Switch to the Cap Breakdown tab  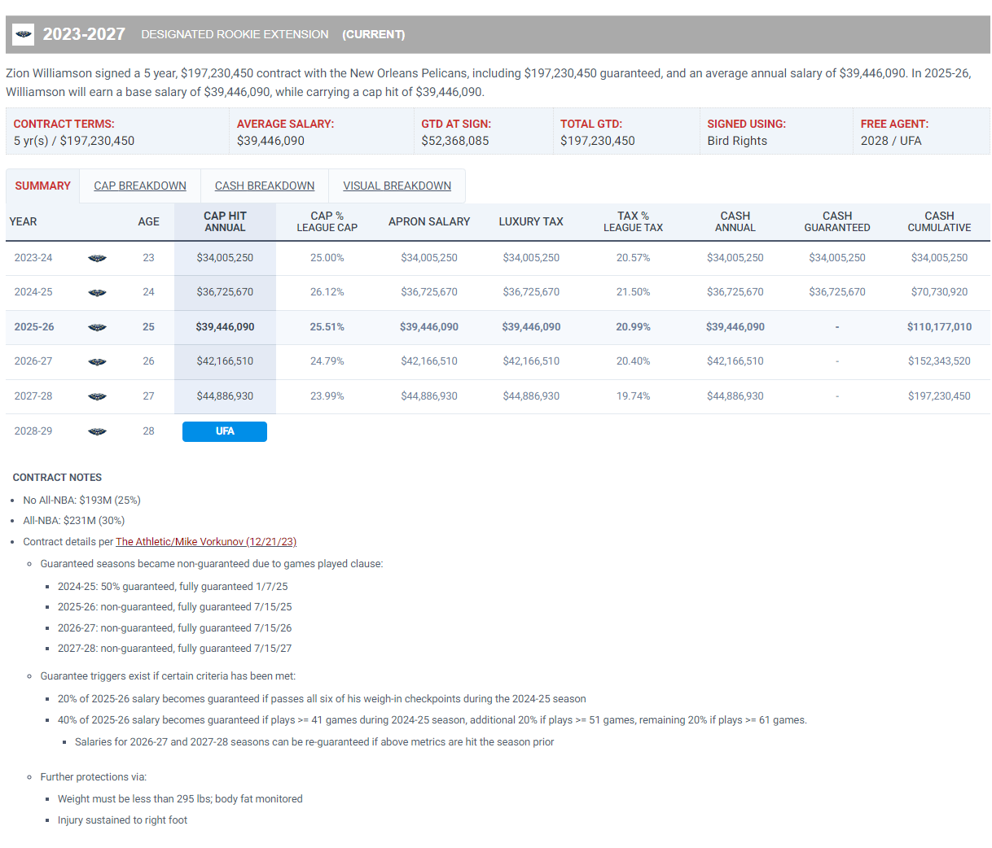pos(140,186)
